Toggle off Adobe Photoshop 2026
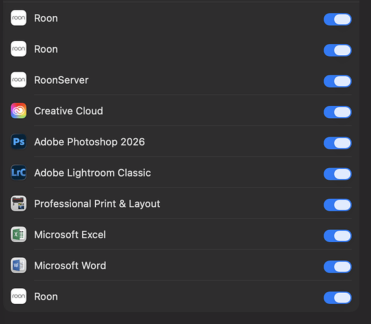 [337, 143]
